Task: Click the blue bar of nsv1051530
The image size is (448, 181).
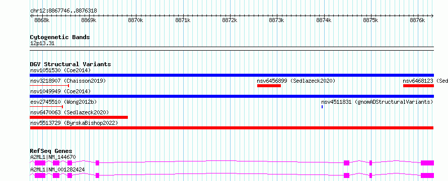Action: 232,75
